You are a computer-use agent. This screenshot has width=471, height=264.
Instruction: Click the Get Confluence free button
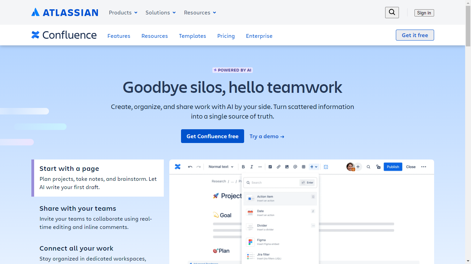(x=212, y=136)
